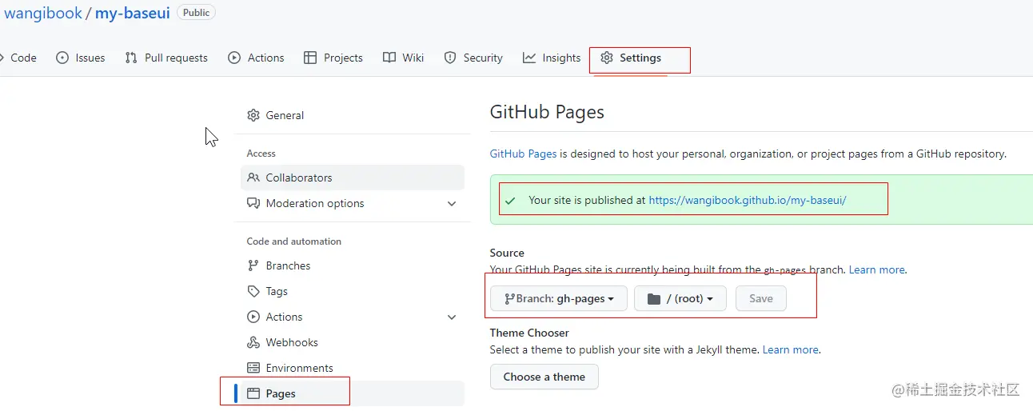The image size is (1033, 411).
Task: Open Webhooks settings
Action: 353,342
